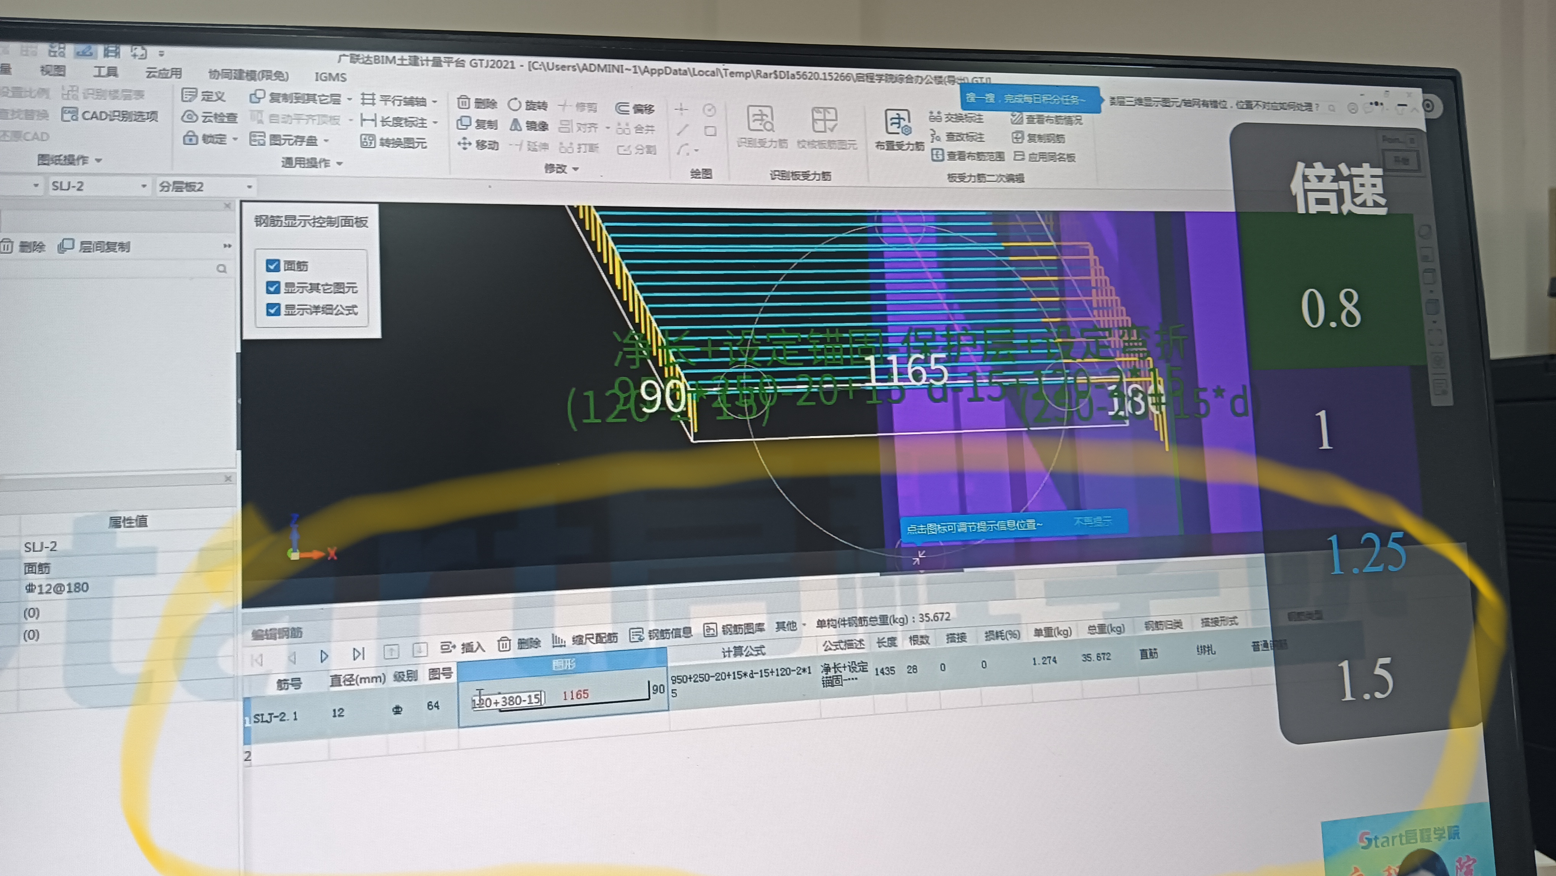The width and height of the screenshot is (1556, 876).
Task: Click the 交换标注 tool
Action: [956, 117]
